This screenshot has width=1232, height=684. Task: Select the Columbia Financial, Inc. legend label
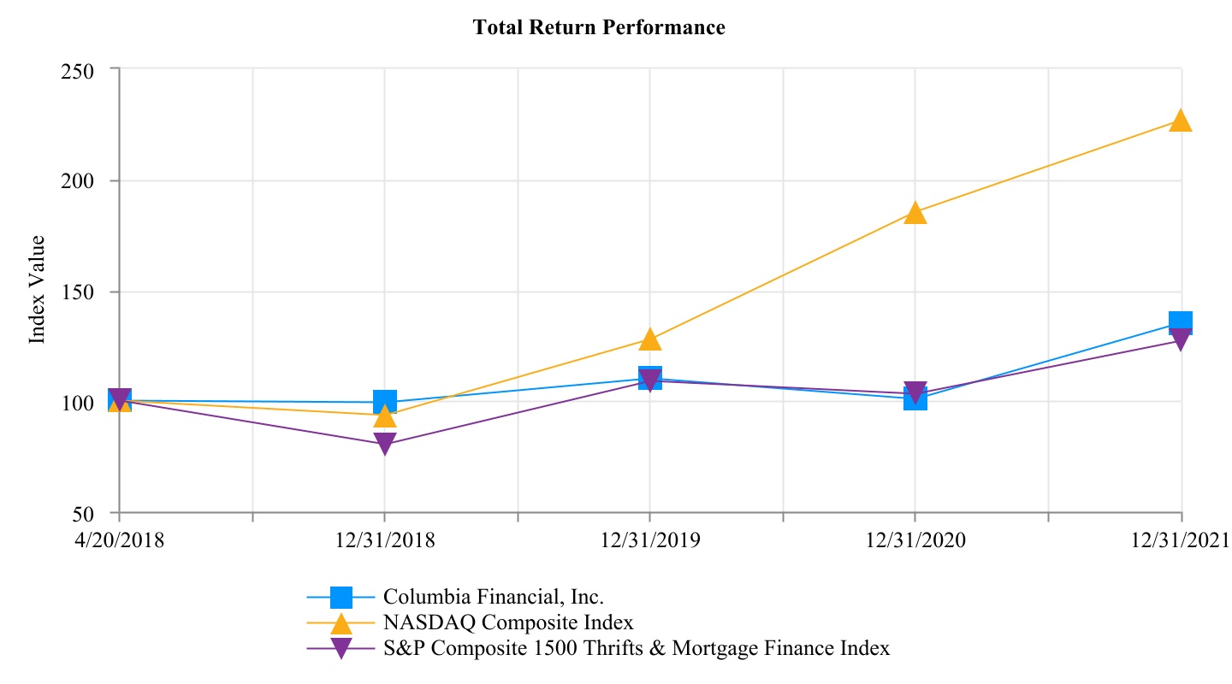[x=499, y=596]
